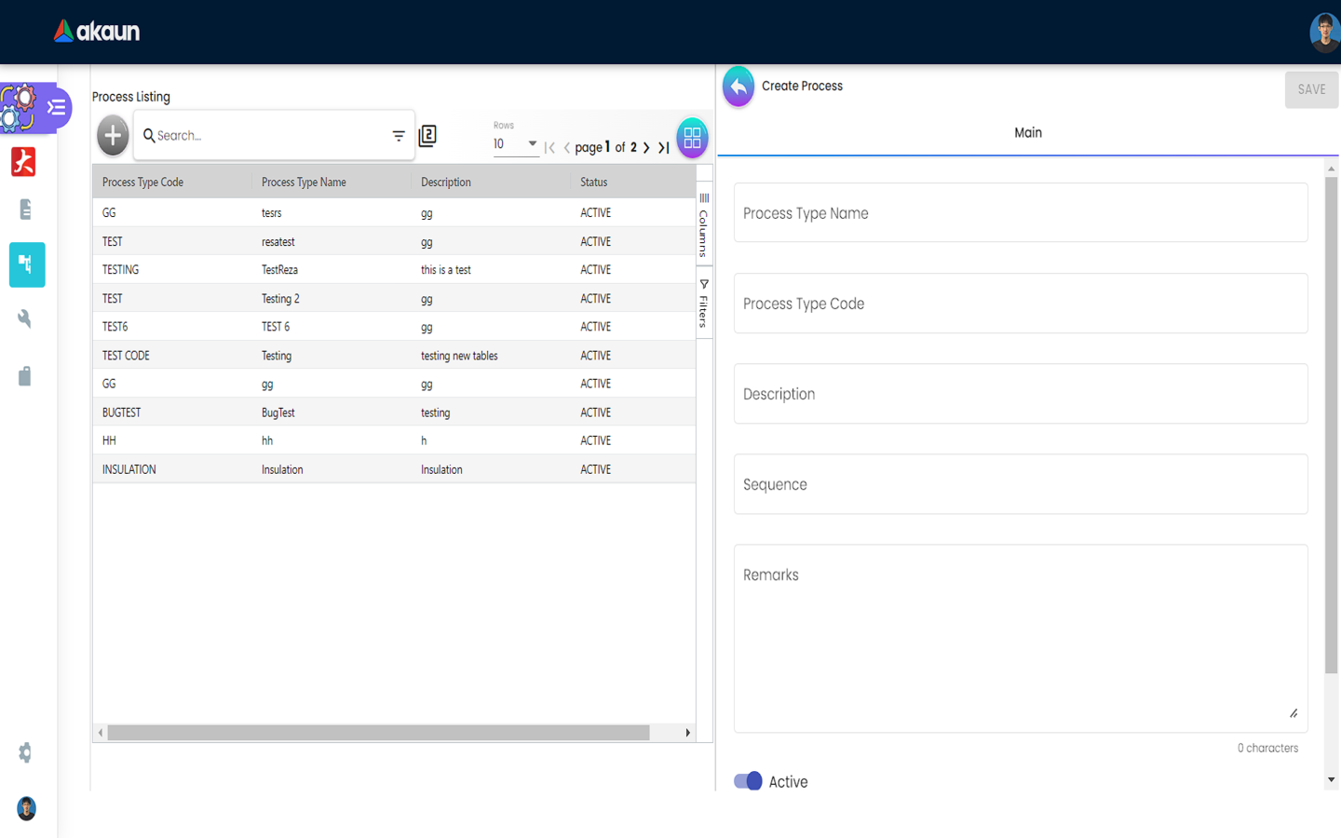The height and width of the screenshot is (838, 1341).
Task: Click the horizontal scrollbar of the table
Action: pos(378,733)
